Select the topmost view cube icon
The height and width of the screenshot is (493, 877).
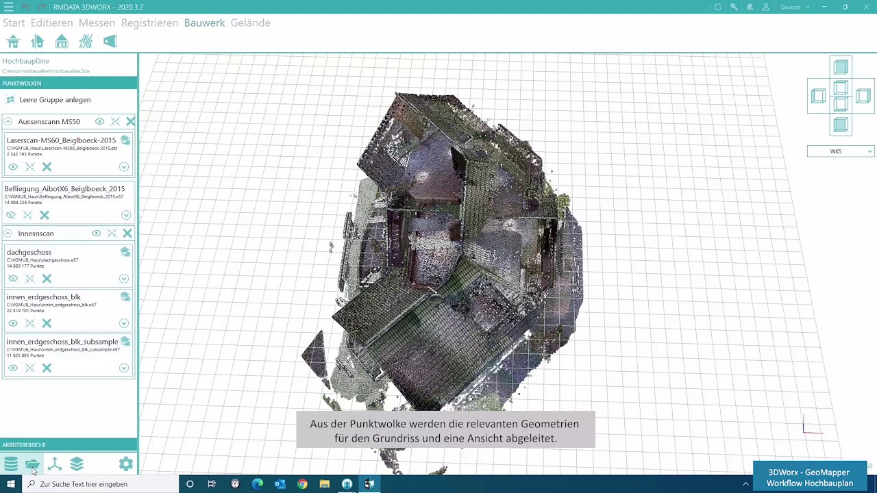[x=841, y=67]
